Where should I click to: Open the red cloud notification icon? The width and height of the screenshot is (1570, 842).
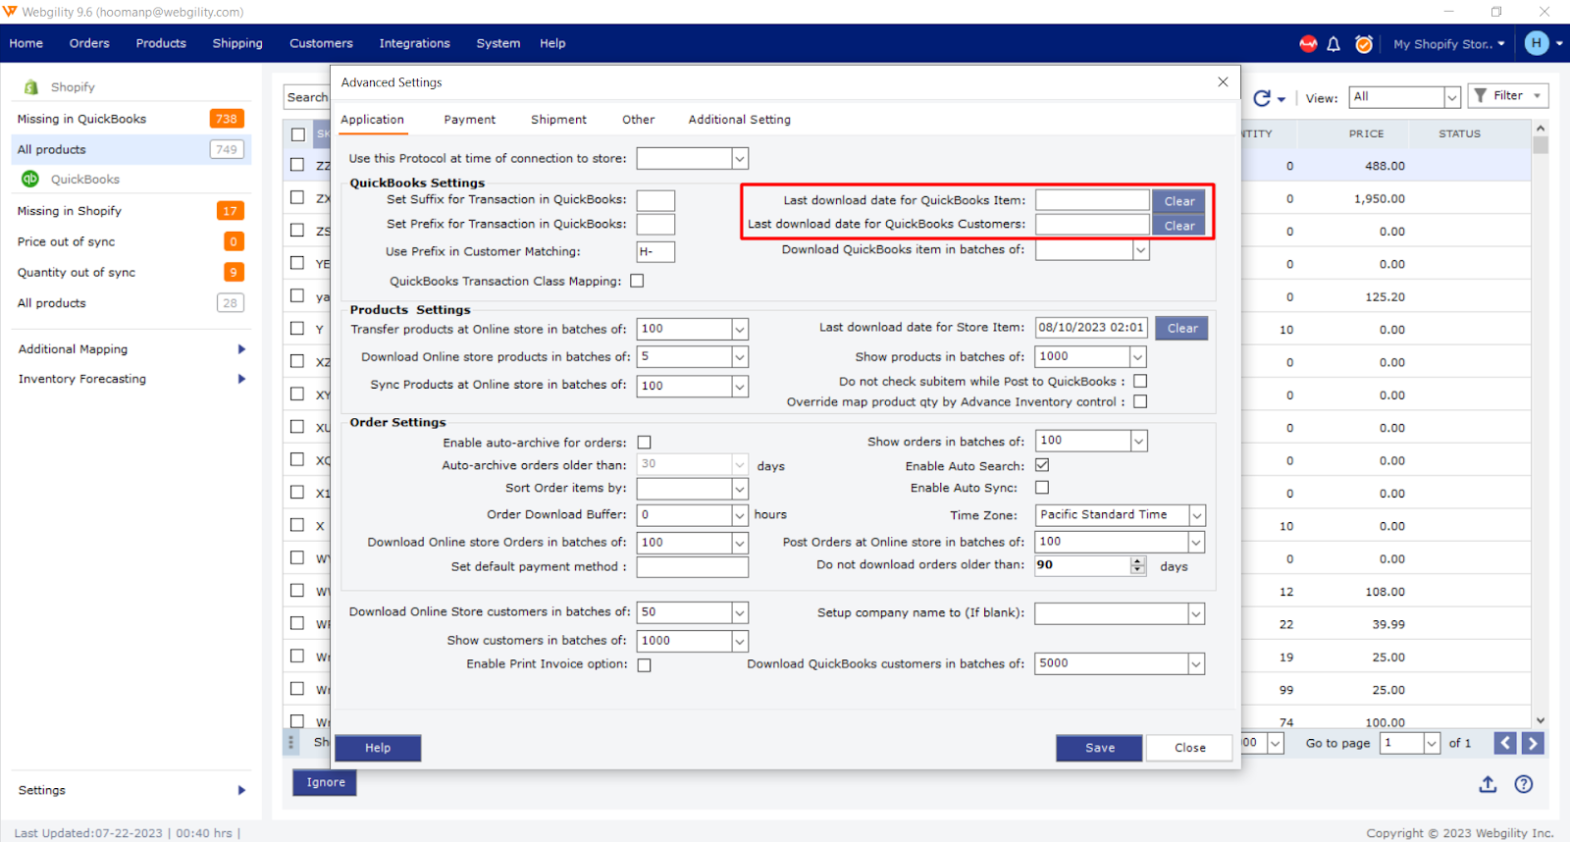[1308, 43]
